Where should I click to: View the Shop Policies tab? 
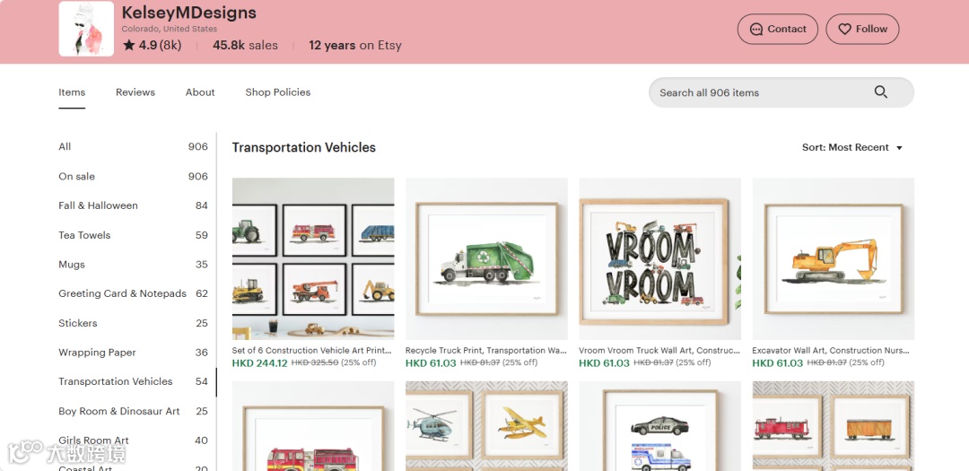point(278,92)
